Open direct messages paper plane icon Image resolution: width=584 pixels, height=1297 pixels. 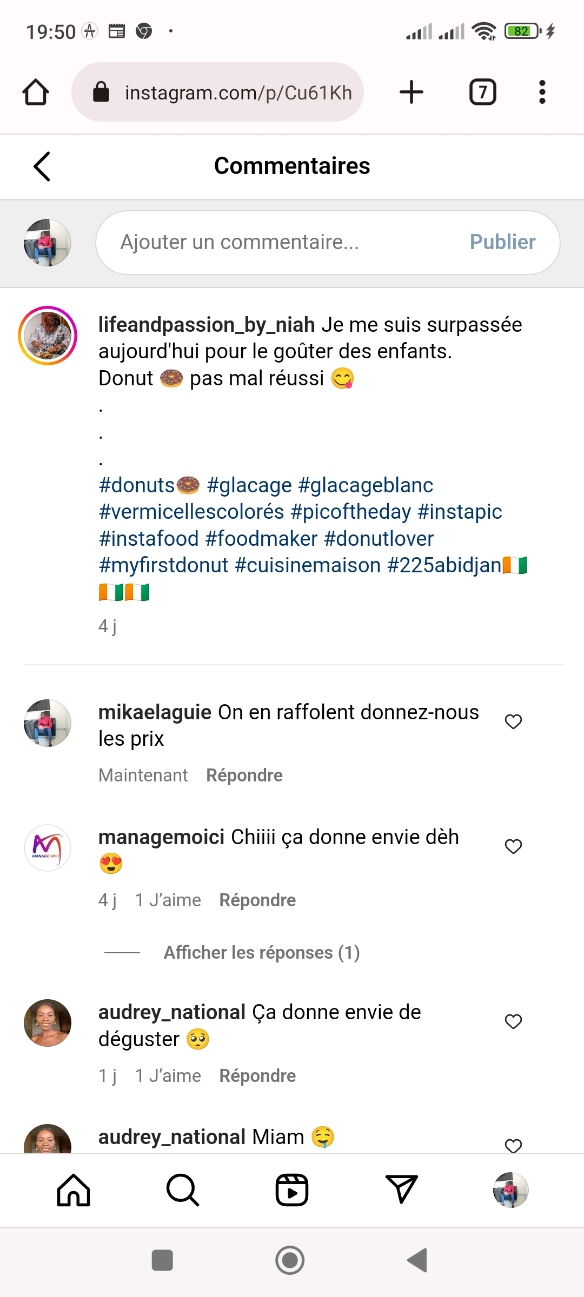[x=401, y=1190]
